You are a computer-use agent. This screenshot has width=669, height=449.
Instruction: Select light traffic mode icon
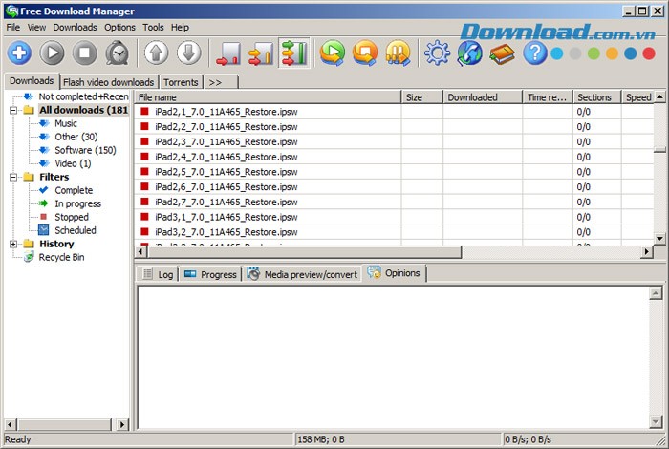click(228, 54)
